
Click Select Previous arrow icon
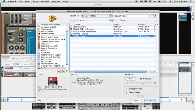(x=126, y=89)
